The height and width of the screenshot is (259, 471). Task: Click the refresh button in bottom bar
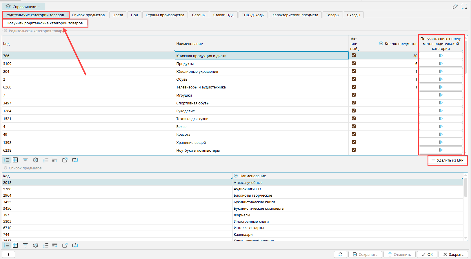click(x=340, y=254)
